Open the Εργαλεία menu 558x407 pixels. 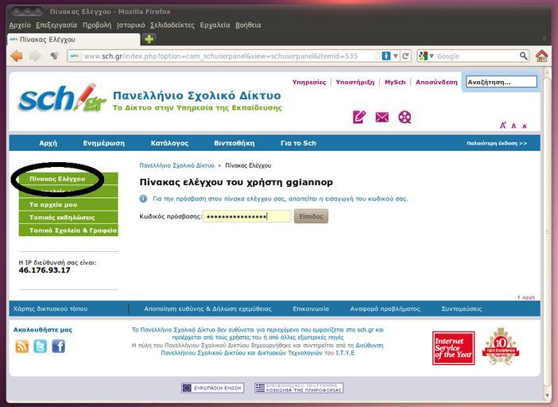[216, 25]
